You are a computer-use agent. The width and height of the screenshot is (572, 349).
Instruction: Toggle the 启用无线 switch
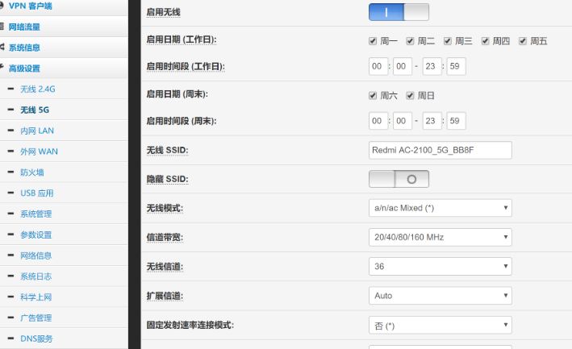pyautogui.click(x=399, y=12)
